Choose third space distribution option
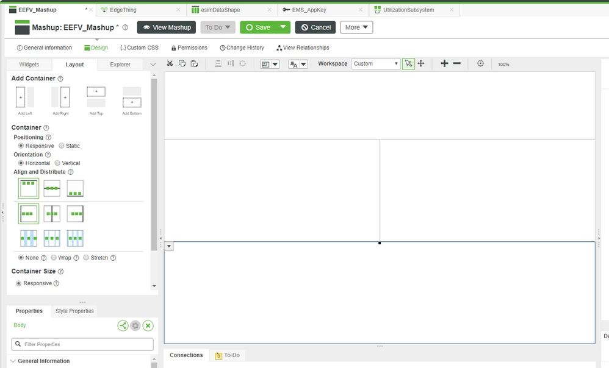The image size is (609, 368). coord(75,238)
